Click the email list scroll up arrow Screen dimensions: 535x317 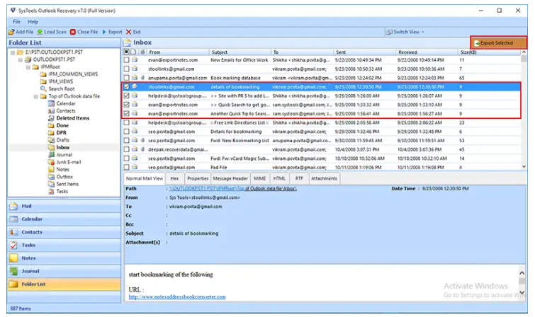pos(524,52)
